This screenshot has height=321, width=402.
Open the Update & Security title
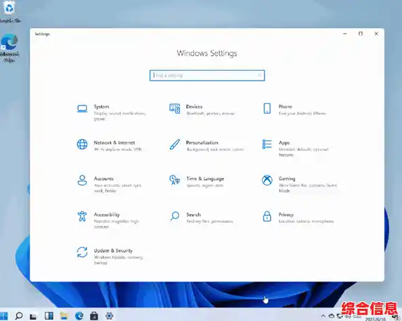coord(113,251)
